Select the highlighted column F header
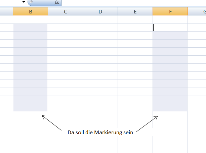 tap(170, 12)
